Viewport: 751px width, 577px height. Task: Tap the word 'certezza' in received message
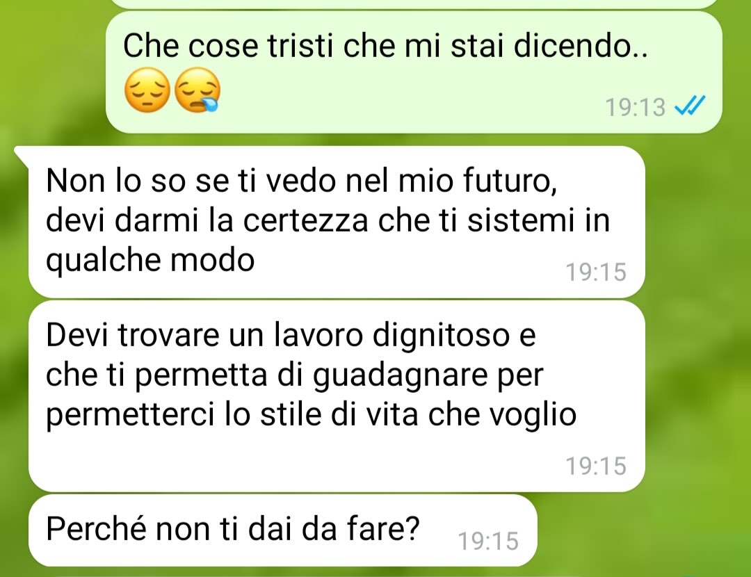(305, 221)
